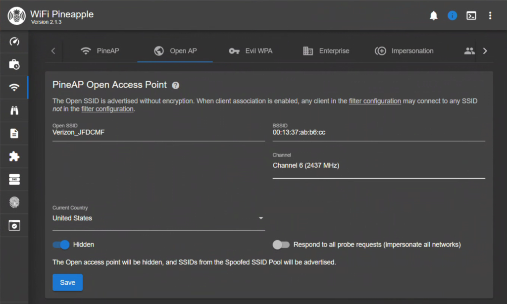This screenshot has width=507, height=304.
Task: Open DNS server icon in sidebar
Action: [x=14, y=179]
